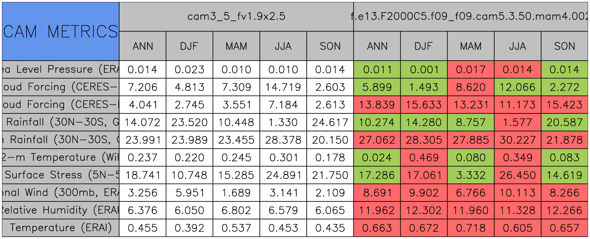This screenshot has height=239, width=590.
Task: Click the Zonal Wind (300mb) row label
Action: pos(61,193)
